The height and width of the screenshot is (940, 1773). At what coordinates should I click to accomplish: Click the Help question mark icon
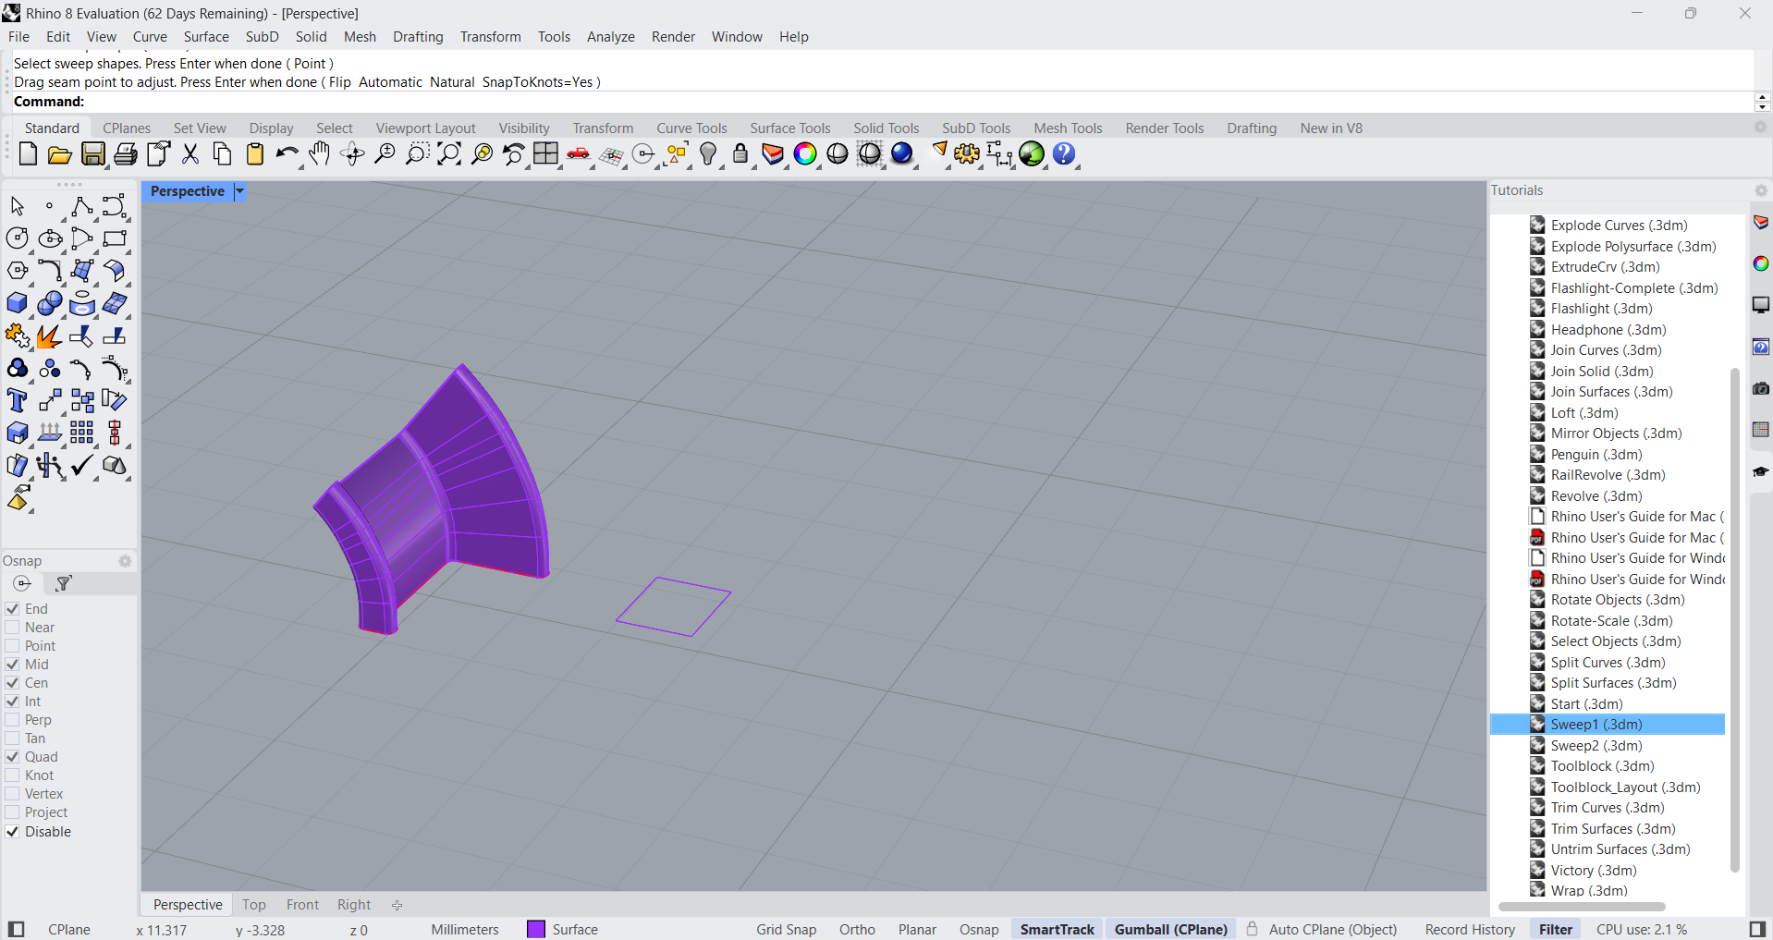tap(1064, 154)
